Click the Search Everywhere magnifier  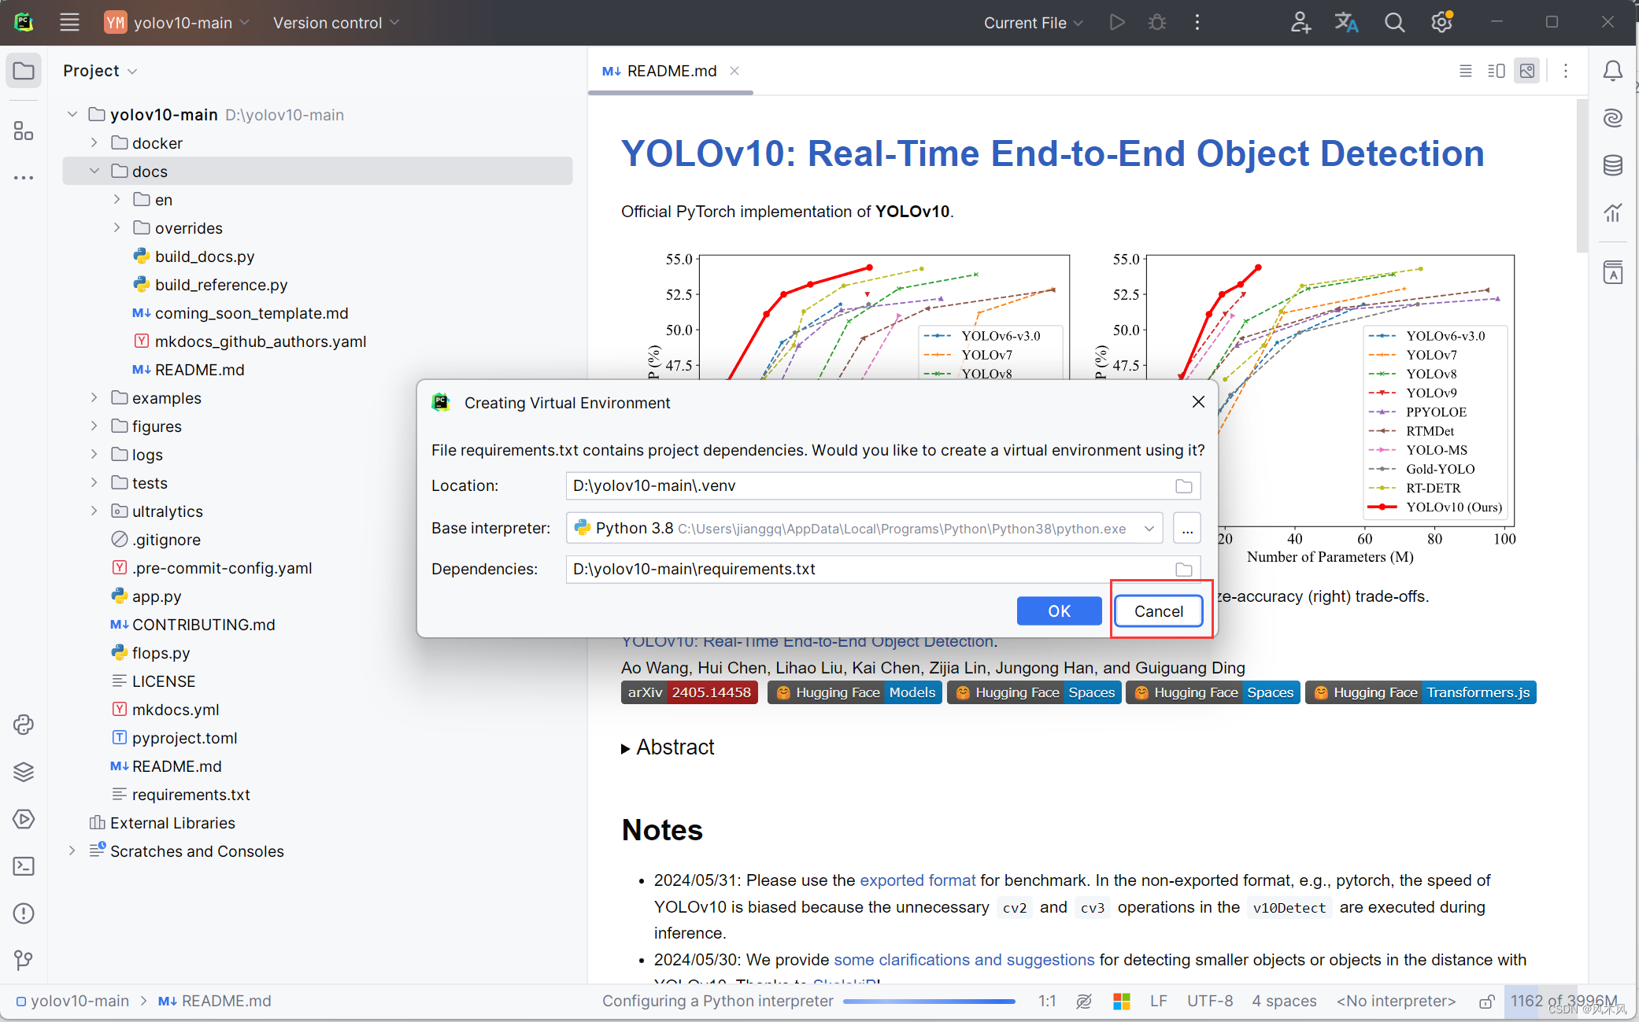[1394, 23]
